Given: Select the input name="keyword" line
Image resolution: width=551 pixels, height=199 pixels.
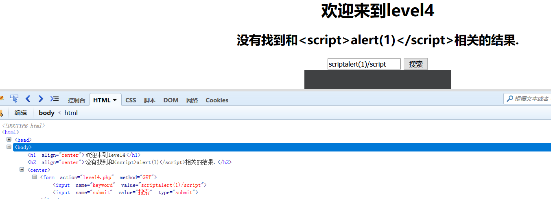Looking at the screenshot, I should 130,185.
